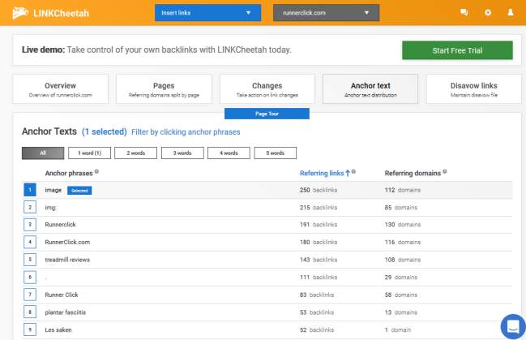Open the chat messages icon in header

(x=464, y=12)
